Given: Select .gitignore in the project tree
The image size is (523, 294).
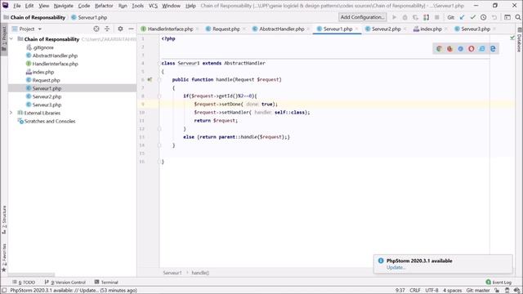Looking at the screenshot, I should pos(43,47).
